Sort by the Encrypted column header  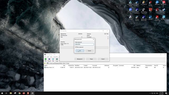[115, 65]
